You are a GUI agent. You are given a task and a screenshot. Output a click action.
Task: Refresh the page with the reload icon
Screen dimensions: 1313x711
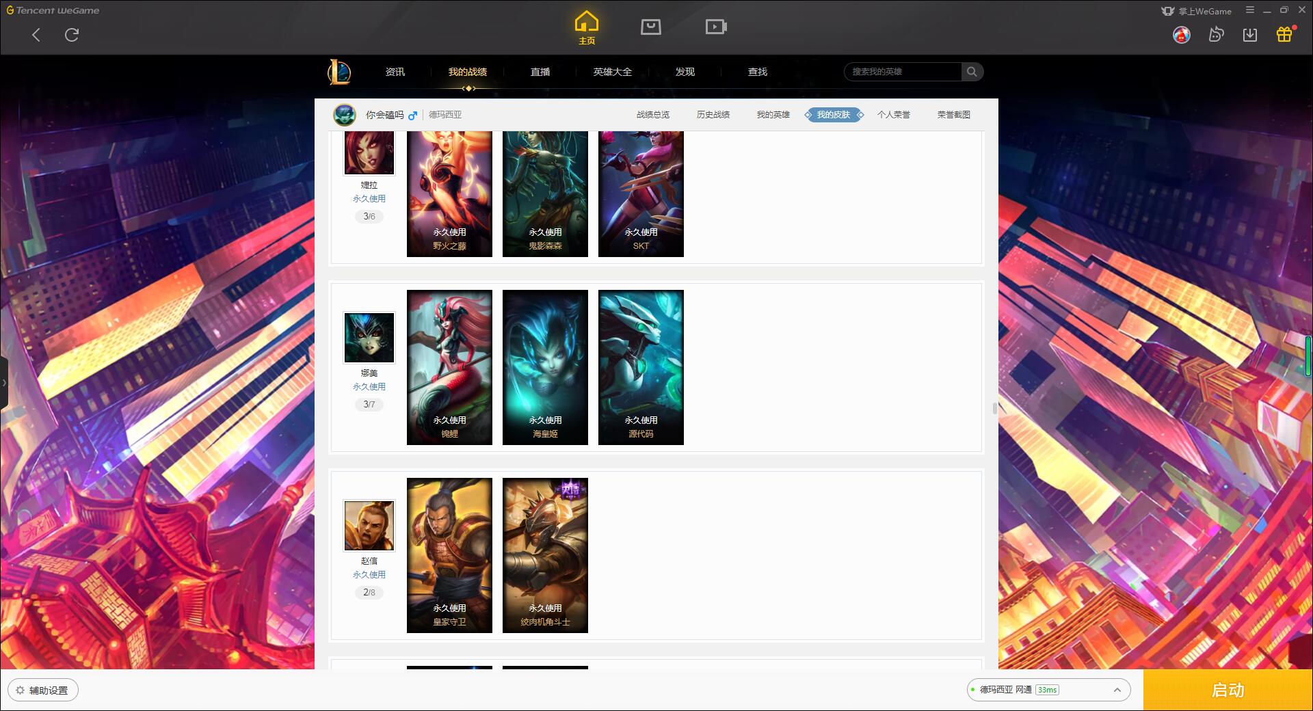(72, 35)
